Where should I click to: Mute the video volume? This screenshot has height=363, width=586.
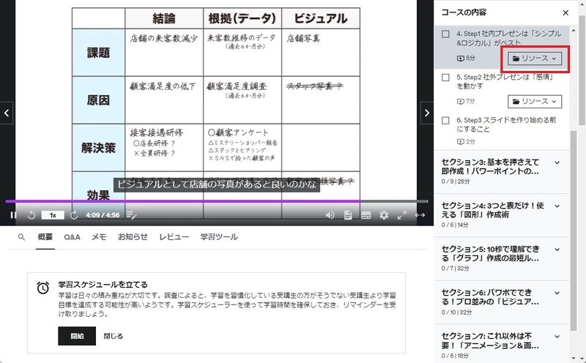[330, 215]
